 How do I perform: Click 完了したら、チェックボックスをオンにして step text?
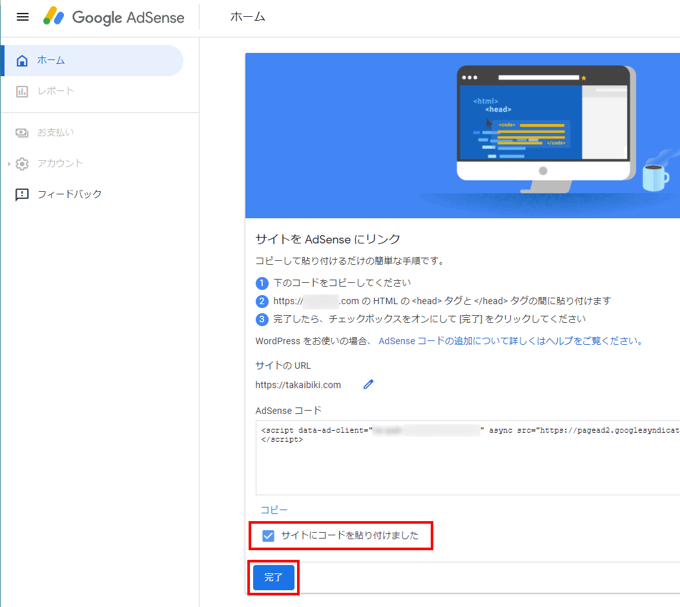click(x=429, y=319)
